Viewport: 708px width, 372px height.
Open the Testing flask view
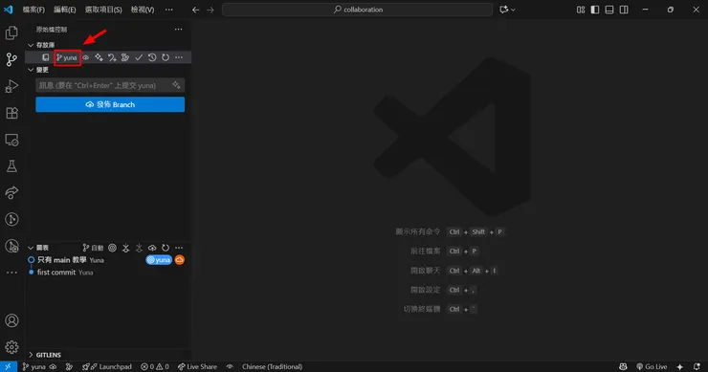(x=11, y=166)
